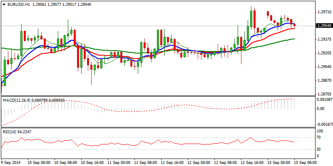
Task: Click the 9 Sep 2014 date label
Action: [x=11, y=163]
